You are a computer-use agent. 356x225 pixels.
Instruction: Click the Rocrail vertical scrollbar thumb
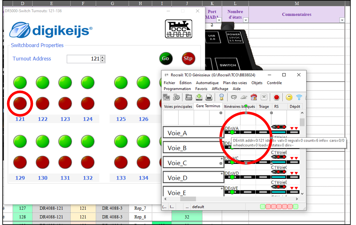tap(302, 122)
